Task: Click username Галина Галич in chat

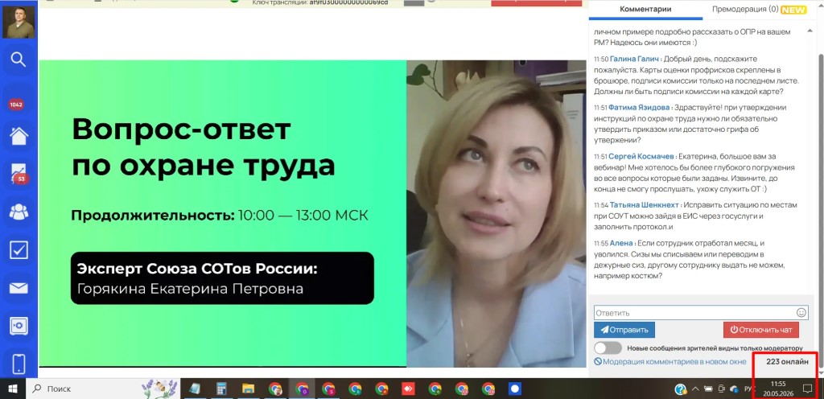Action: tap(635, 59)
